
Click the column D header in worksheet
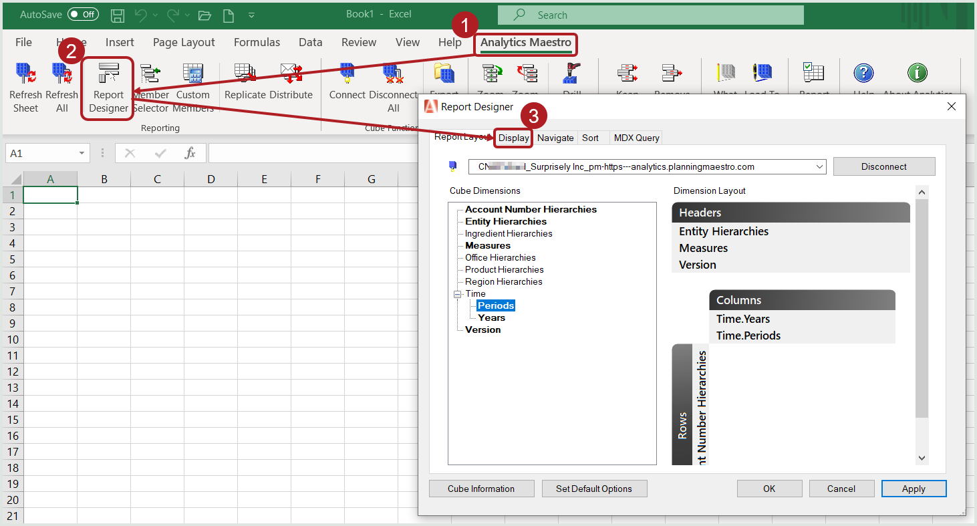click(x=211, y=179)
